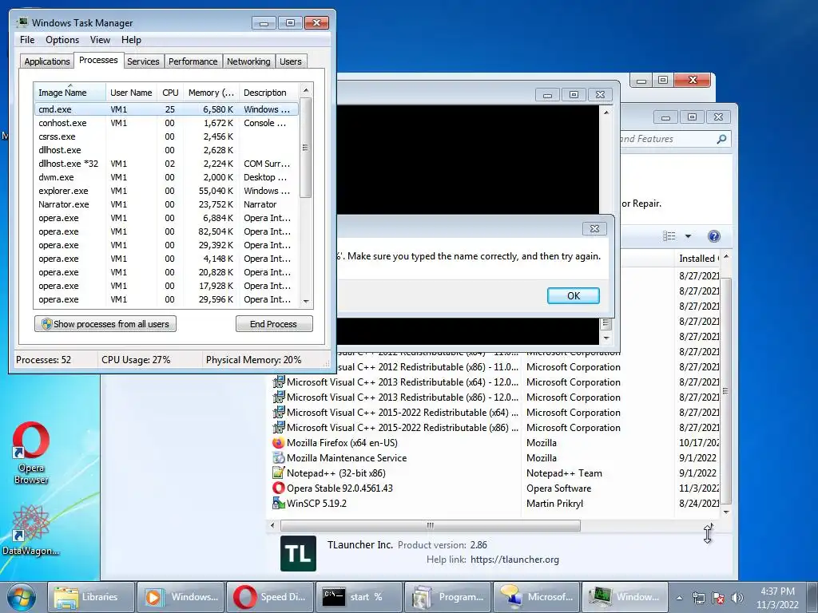This screenshot has height=613, width=818.
Task: Open the DataWagon desktop shortcut
Action: tap(31, 530)
